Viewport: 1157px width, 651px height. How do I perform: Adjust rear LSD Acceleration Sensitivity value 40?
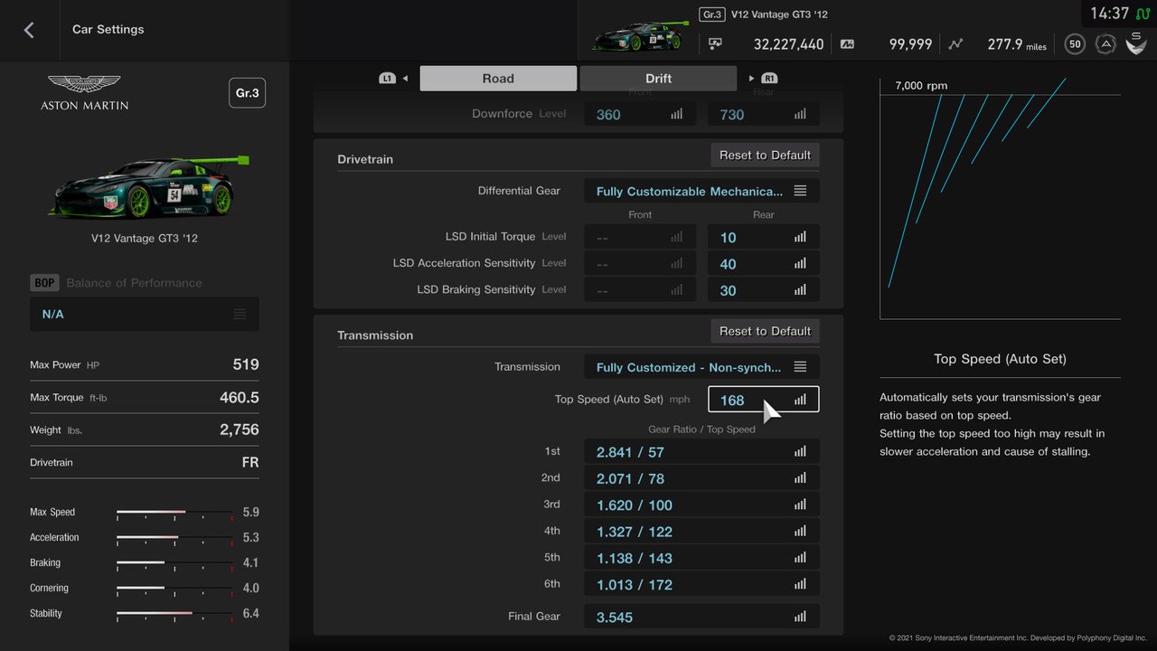pos(764,264)
